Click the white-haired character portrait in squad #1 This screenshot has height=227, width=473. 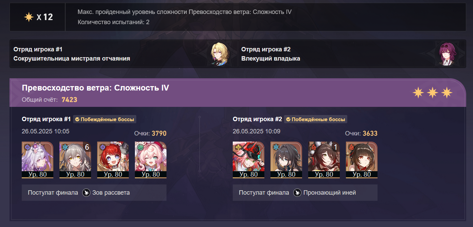click(x=37, y=160)
